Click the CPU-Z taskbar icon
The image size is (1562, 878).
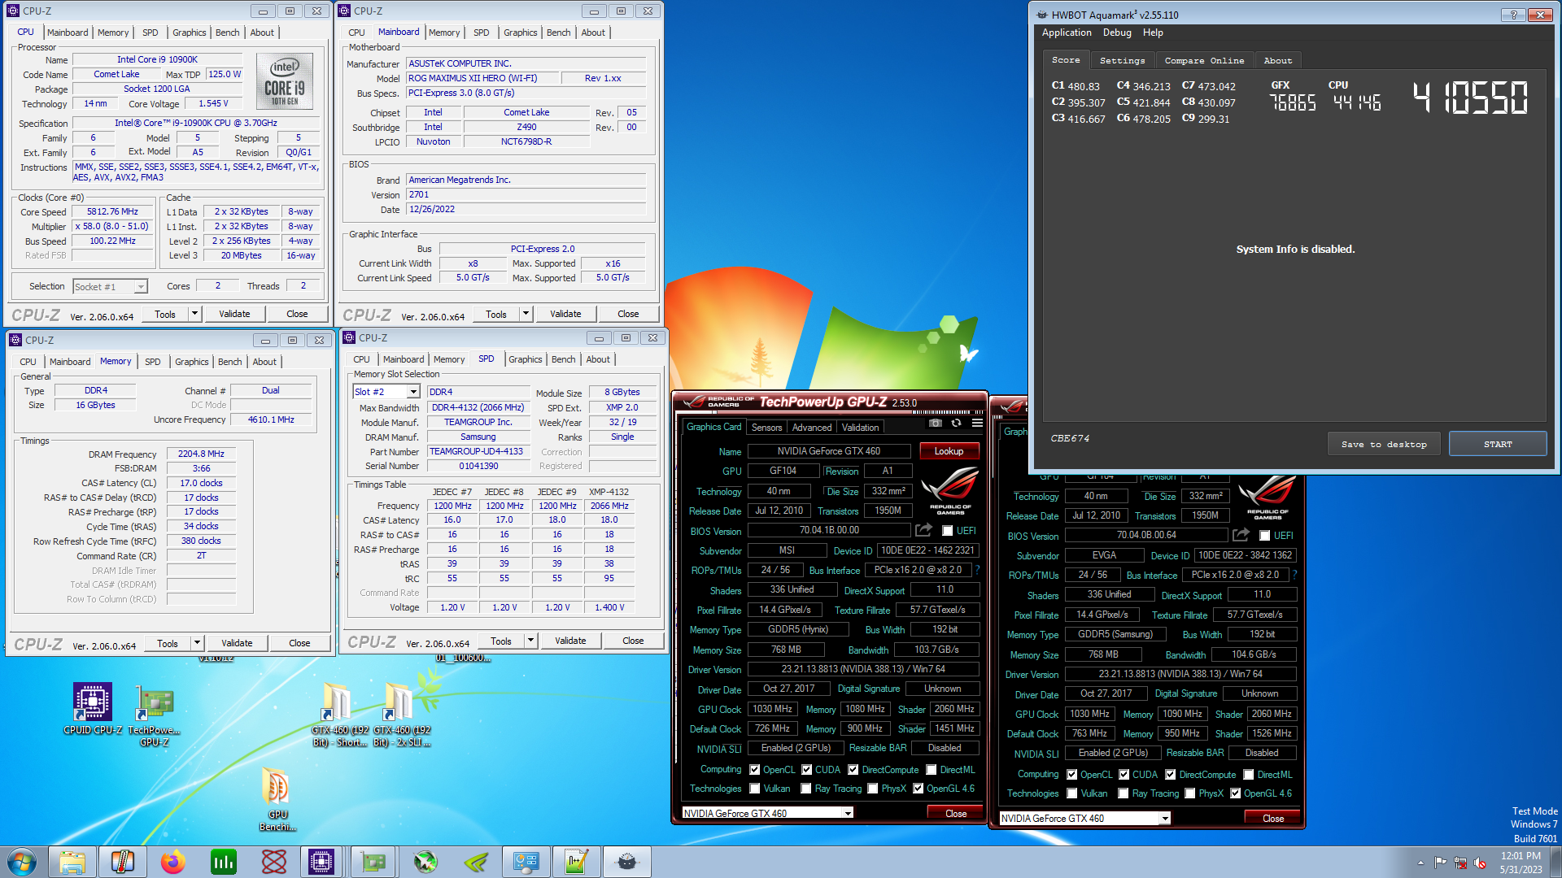321,862
